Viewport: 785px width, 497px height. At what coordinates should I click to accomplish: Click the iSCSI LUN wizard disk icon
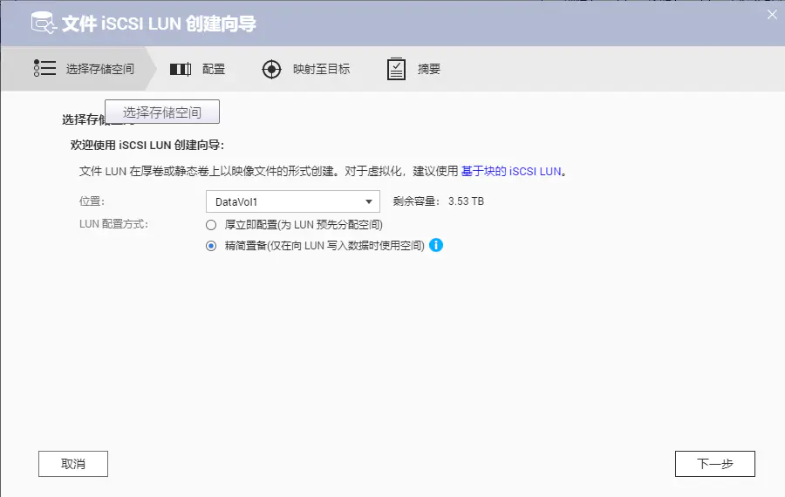coord(43,23)
